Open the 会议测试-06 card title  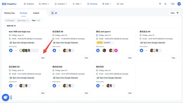tap(58, 32)
